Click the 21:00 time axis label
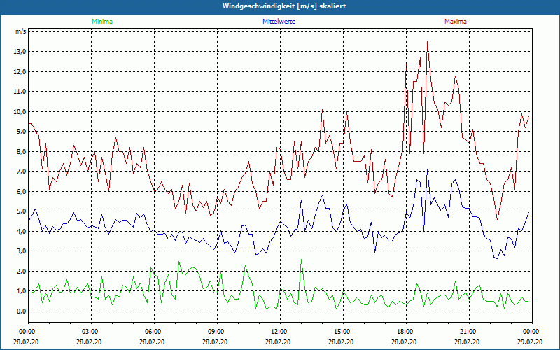 469,332
